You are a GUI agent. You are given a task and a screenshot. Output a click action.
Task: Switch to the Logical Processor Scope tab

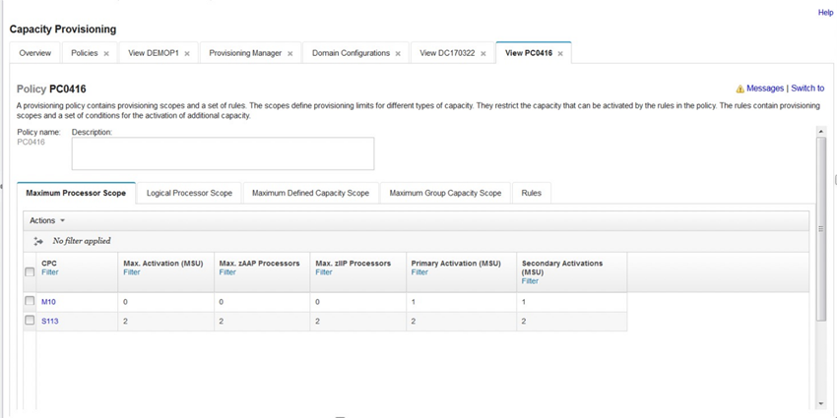coord(189,193)
